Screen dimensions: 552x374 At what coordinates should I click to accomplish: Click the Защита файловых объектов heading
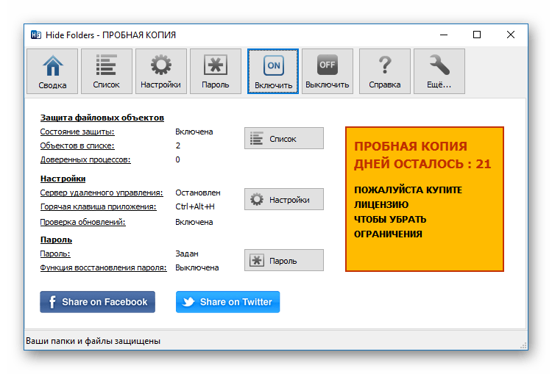coord(102,118)
